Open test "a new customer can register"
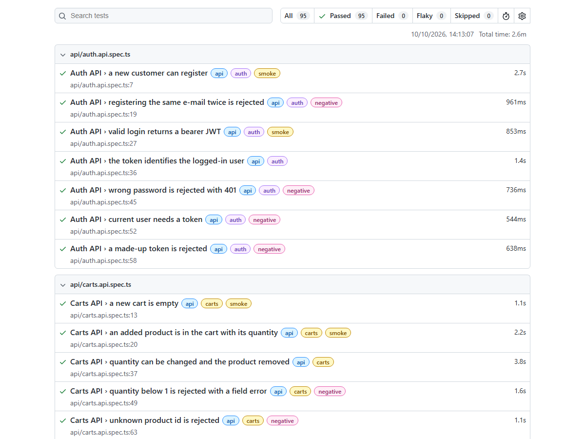This screenshot has height=439, width=585. click(139, 73)
